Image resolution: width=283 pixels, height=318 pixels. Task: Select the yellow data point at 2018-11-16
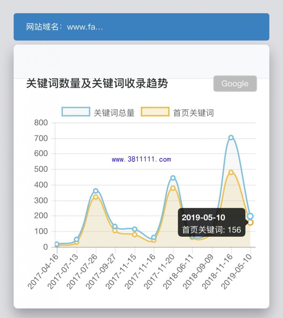(x=231, y=172)
